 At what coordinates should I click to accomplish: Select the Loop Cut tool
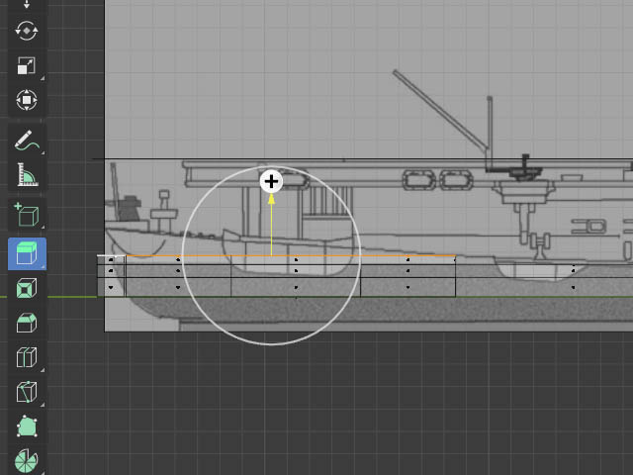pos(27,357)
